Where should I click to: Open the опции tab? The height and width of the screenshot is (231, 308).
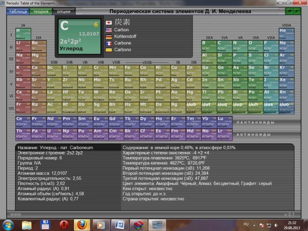pos(64,11)
